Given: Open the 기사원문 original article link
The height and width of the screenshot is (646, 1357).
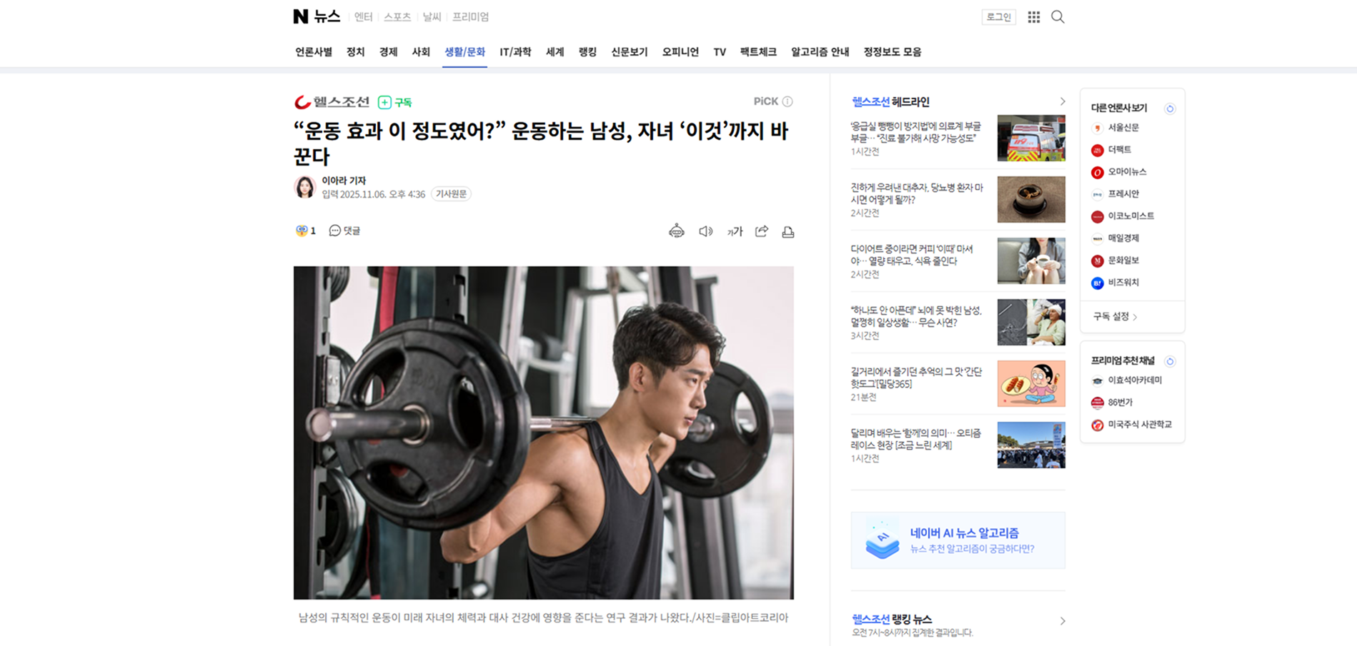Looking at the screenshot, I should pyautogui.click(x=451, y=194).
